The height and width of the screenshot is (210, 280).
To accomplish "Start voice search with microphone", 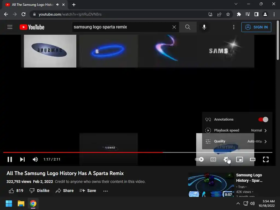I will tap(204, 27).
